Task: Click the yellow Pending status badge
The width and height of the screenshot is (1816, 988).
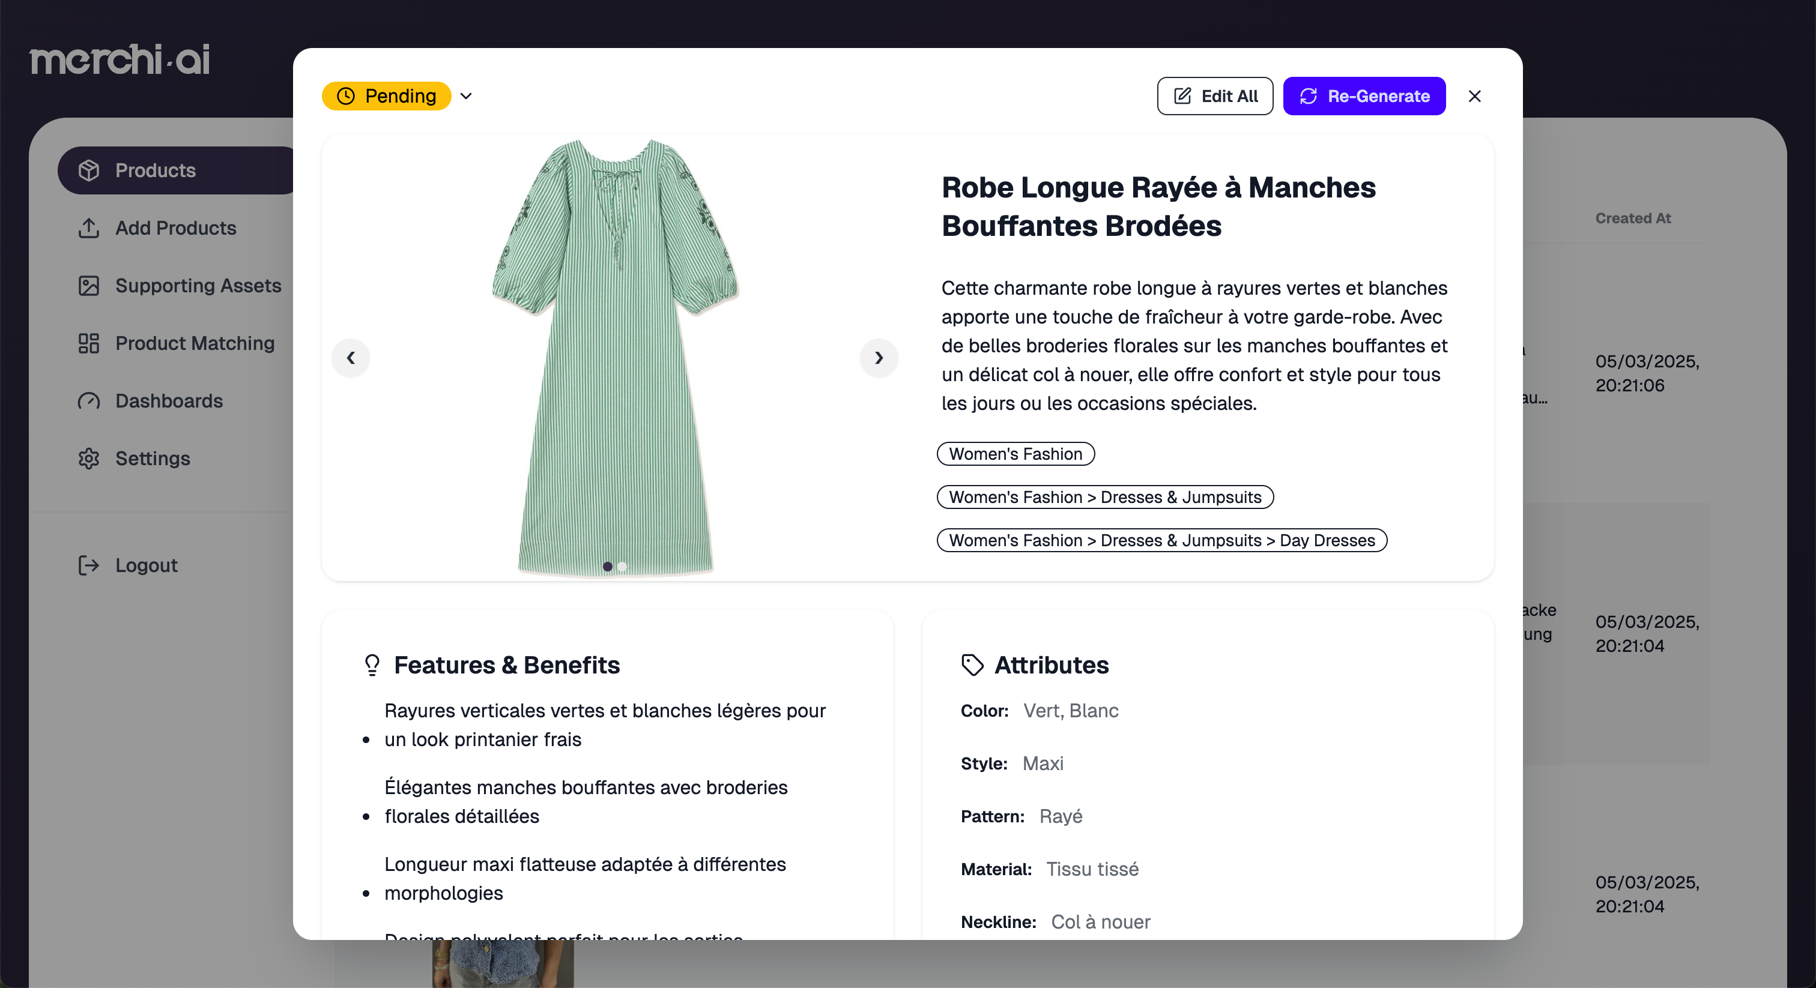Action: (x=386, y=96)
